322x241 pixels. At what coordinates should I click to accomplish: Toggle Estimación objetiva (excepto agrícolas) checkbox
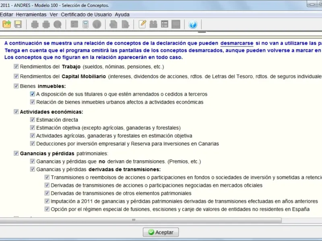click(x=33, y=127)
